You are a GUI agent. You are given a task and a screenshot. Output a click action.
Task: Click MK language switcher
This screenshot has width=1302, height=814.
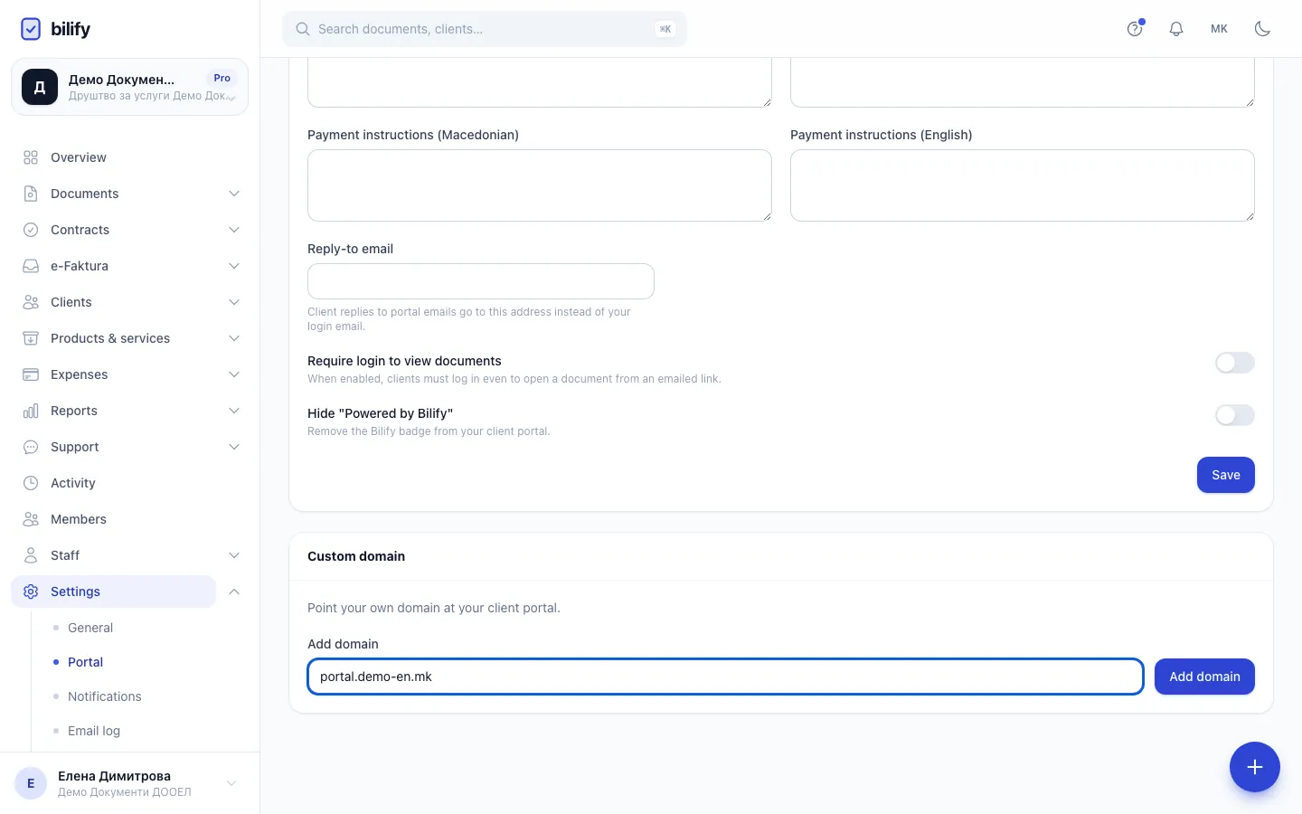pyautogui.click(x=1220, y=29)
